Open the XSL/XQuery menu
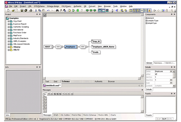Screen dimensions: 181x122 point(66,6)
